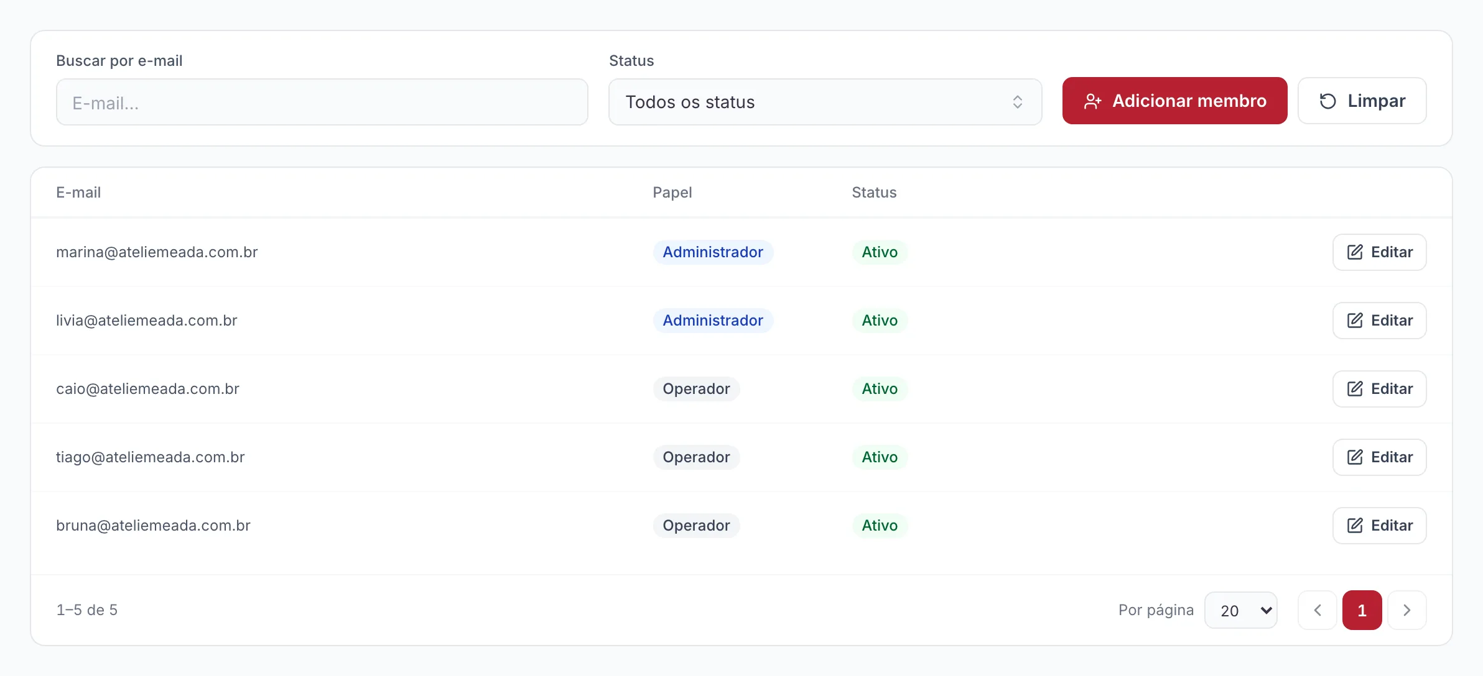Click the Ativo status badge for bruna
1483x676 pixels.
[880, 526]
